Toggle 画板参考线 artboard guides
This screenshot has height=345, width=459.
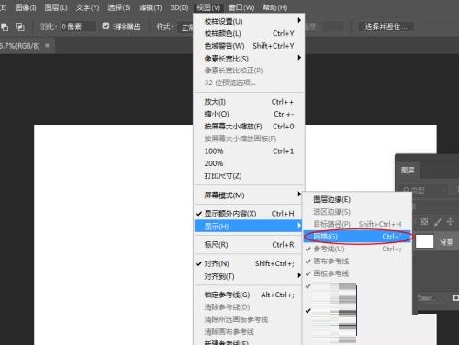click(x=357, y=273)
